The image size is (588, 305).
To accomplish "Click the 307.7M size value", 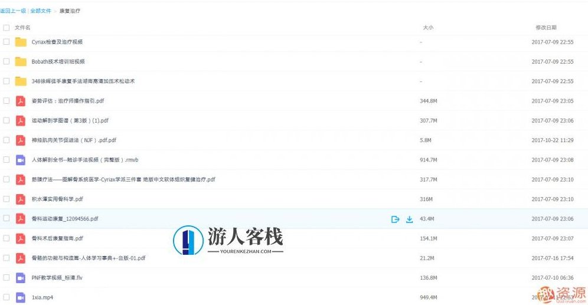I will [x=429, y=121].
